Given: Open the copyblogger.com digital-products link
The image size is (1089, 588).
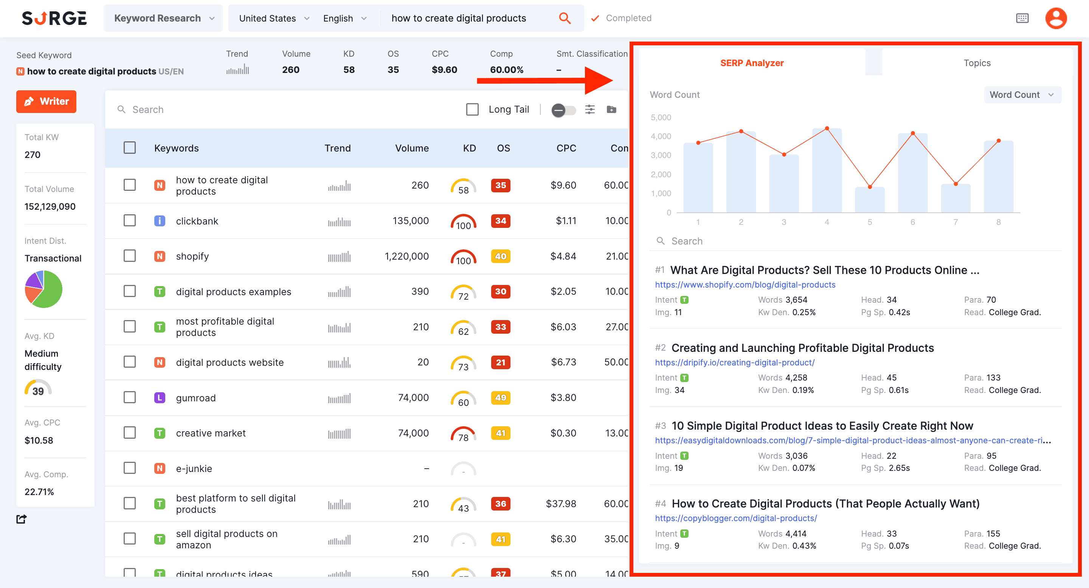Looking at the screenshot, I should pyautogui.click(x=735, y=518).
